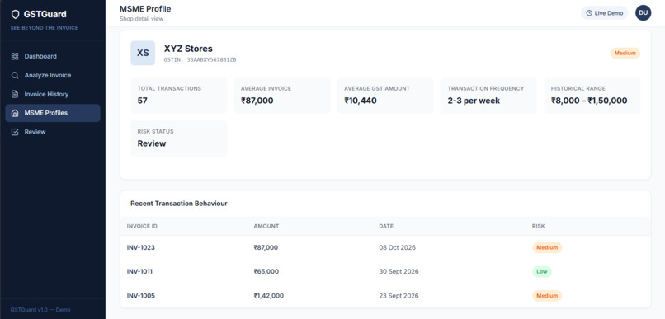Viewport: 665px width, 319px height.
Task: Select invoice INV-1005
Action: click(141, 296)
